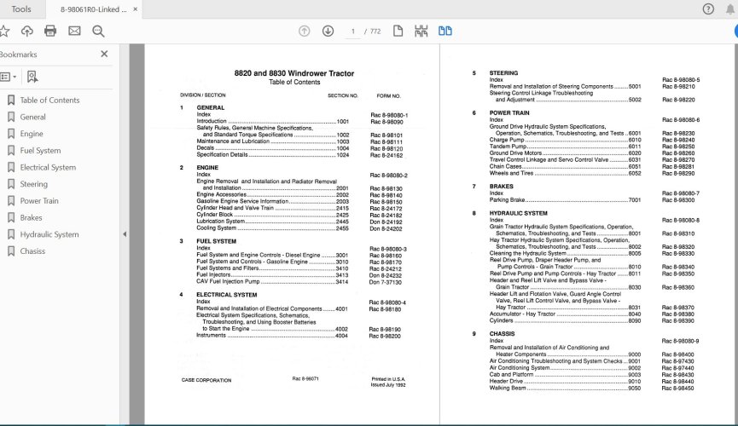Open the bookmarks options dropdown
738x426 pixels.
click(9, 77)
